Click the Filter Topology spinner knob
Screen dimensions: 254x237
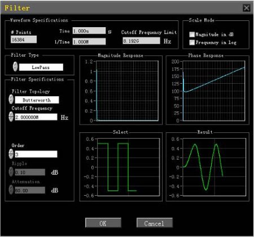(11, 100)
